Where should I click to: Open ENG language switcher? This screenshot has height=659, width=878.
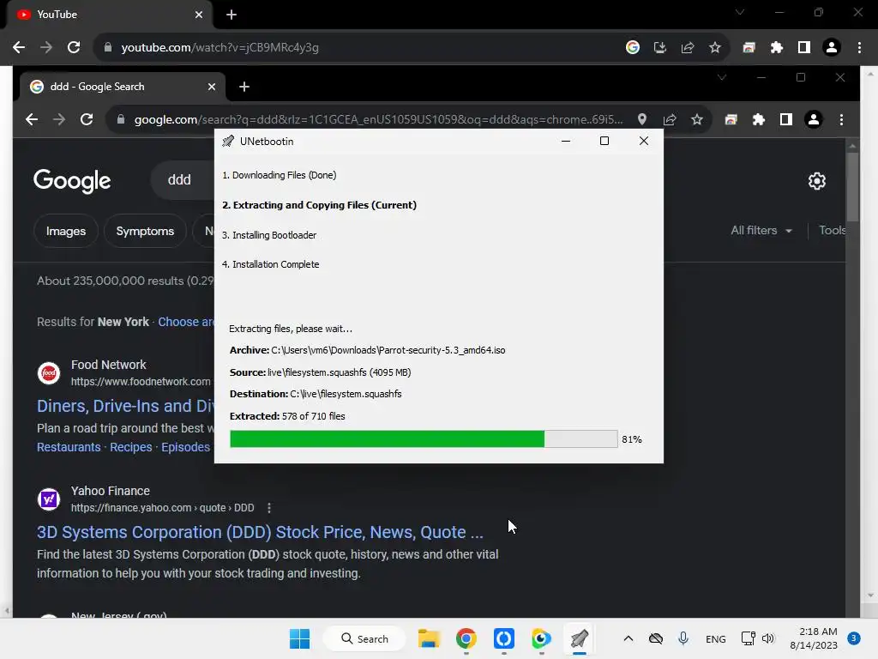point(716,638)
